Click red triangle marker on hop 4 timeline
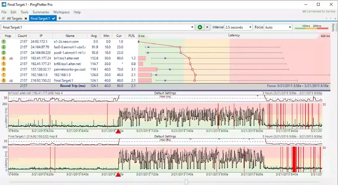This screenshot has width=338, height=185. [x=118, y=131]
